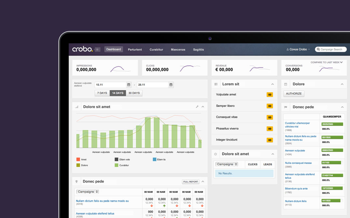This screenshot has height=218, width=350.
Task: Click the 00 badge next to Integer tincidunt
Action: pos(270,140)
